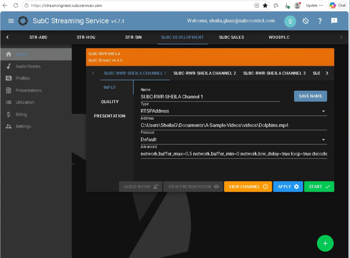Click the APPLY button
350x258 pixels.
point(288,187)
